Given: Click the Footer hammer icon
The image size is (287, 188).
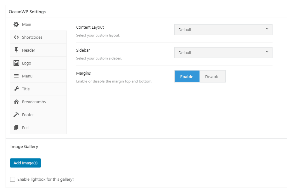Looking at the screenshot, I should (x=16, y=115).
